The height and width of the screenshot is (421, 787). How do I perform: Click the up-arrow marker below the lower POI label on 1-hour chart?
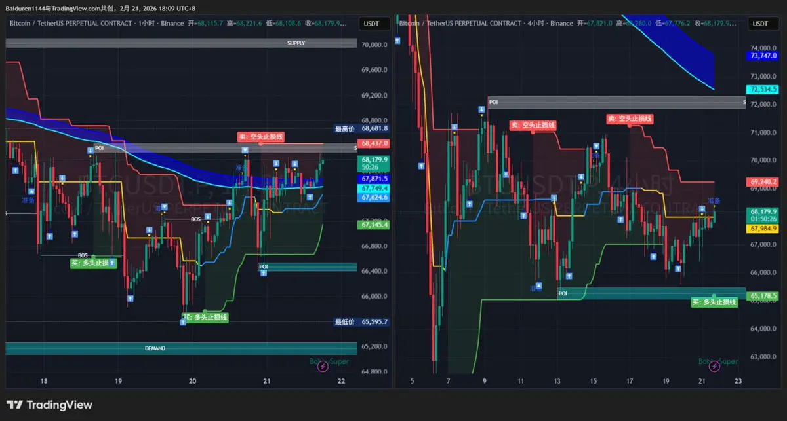[263, 273]
